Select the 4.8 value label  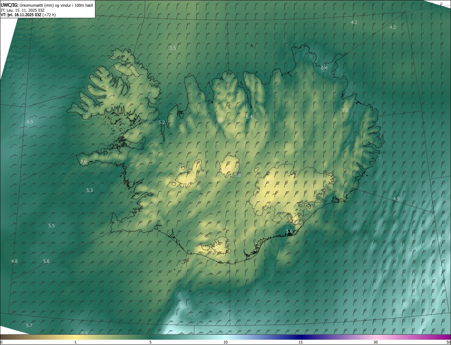[14, 261]
